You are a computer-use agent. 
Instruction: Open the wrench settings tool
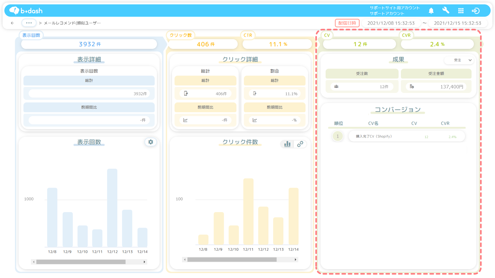coord(446,10)
